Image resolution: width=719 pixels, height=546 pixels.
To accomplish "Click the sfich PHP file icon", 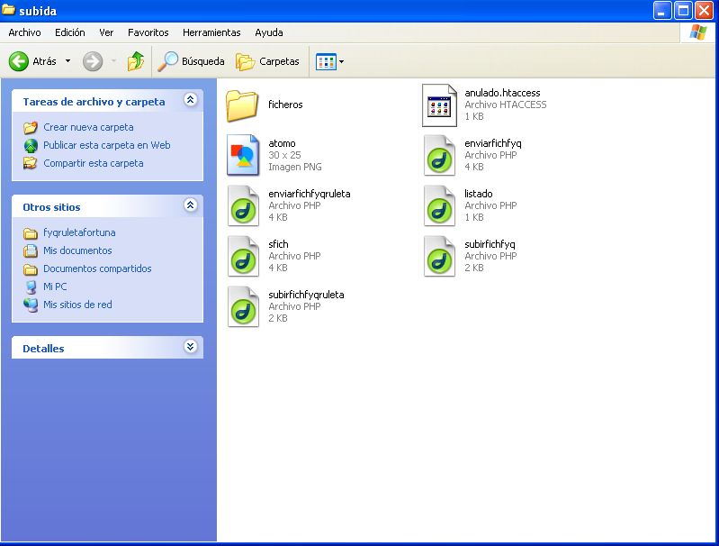I will click(x=242, y=256).
